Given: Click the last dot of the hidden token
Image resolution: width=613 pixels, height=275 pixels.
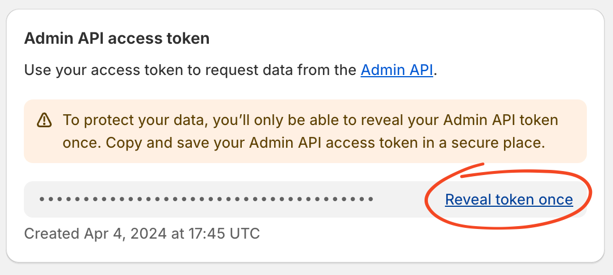Looking at the screenshot, I should (x=371, y=199).
